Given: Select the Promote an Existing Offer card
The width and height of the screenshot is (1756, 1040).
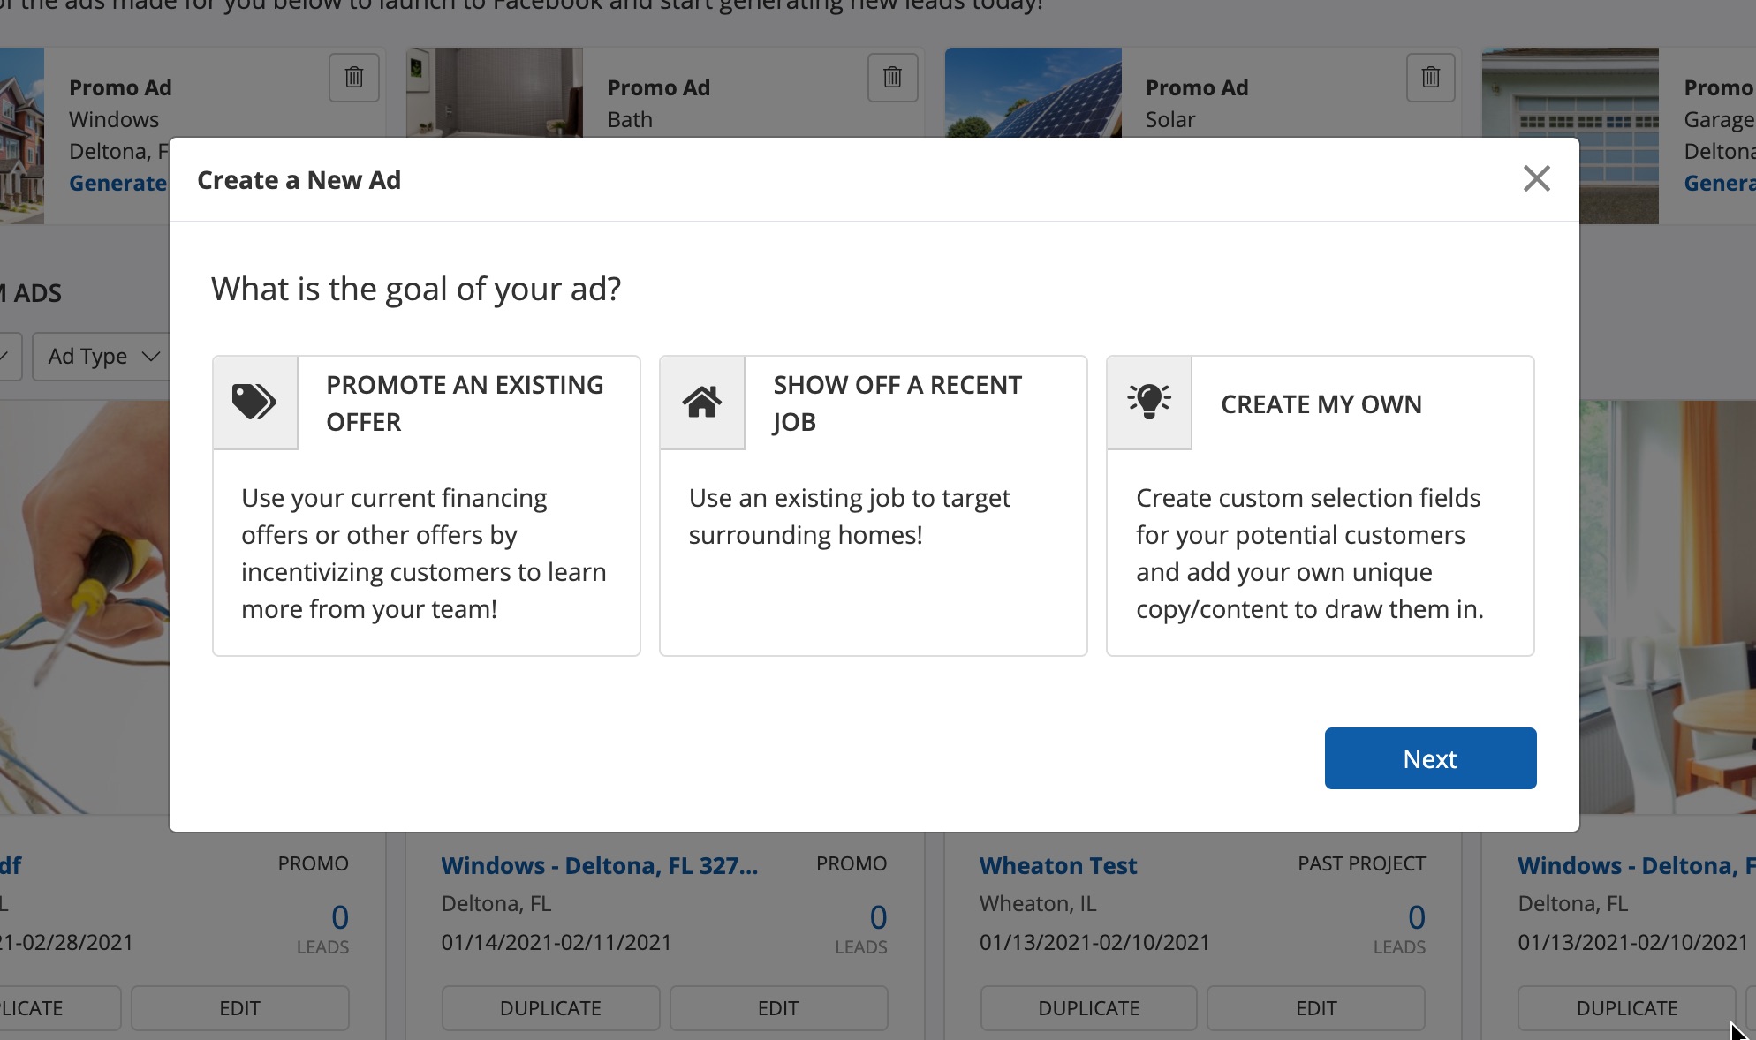Looking at the screenshot, I should tap(426, 530).
